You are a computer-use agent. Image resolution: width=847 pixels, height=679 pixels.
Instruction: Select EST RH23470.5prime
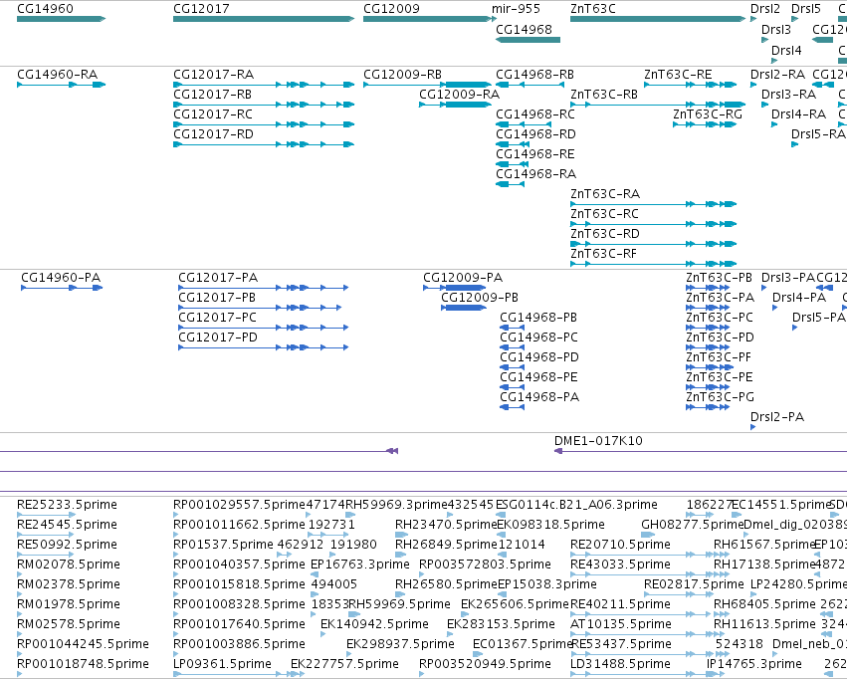pyautogui.click(x=446, y=525)
